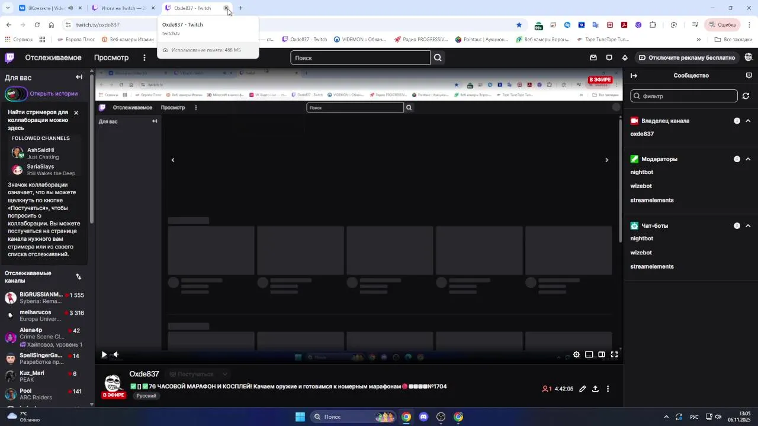Open the BIGRUSSIANM channel in sidebar
The height and width of the screenshot is (426, 758).
coord(44,298)
